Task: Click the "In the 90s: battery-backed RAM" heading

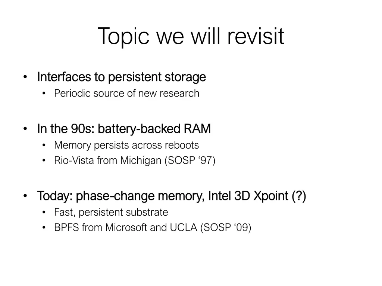Action: click(x=124, y=129)
